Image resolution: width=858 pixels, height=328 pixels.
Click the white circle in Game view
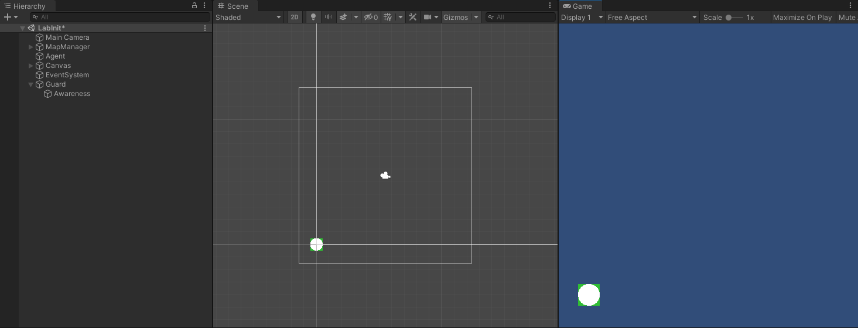(589, 295)
